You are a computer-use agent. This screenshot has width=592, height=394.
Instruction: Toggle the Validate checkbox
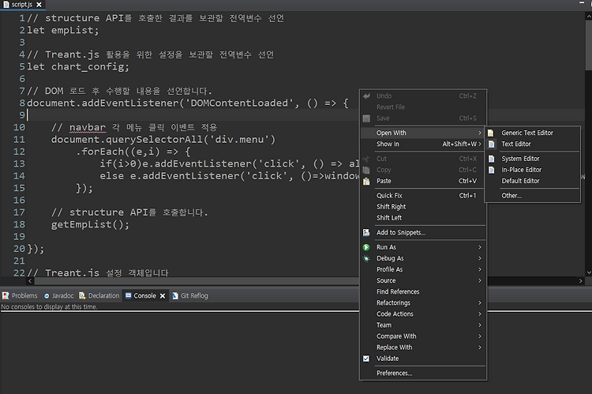[x=366, y=359]
